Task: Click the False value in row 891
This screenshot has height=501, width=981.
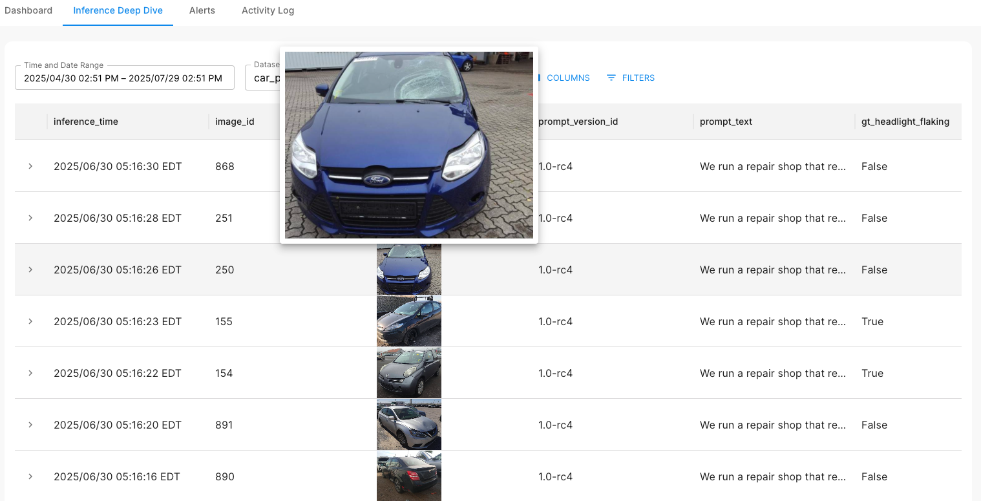Action: click(x=874, y=425)
